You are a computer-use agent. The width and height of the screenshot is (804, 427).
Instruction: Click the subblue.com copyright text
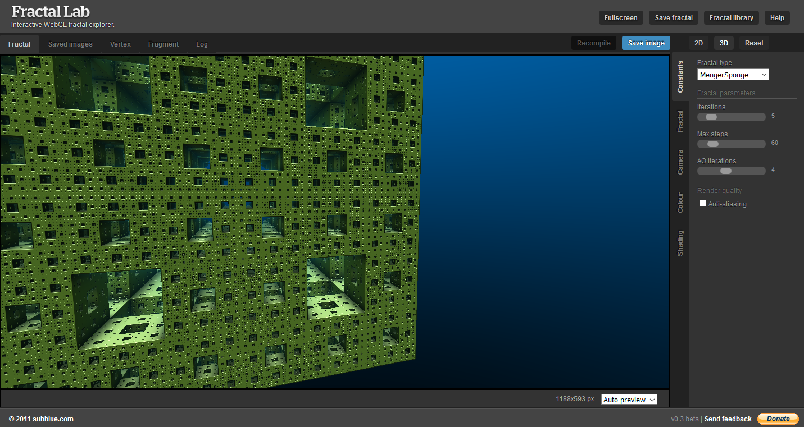[x=41, y=419]
